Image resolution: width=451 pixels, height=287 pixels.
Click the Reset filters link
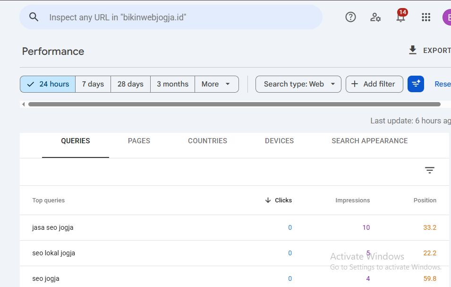pos(442,84)
